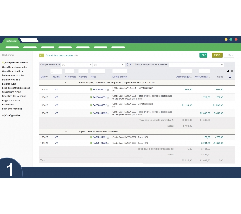Sort by the Date column
Viewport: 241px width, 214px height.
click(44, 77)
